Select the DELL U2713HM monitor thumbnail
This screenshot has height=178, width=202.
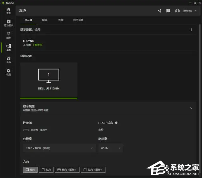coord(49,80)
